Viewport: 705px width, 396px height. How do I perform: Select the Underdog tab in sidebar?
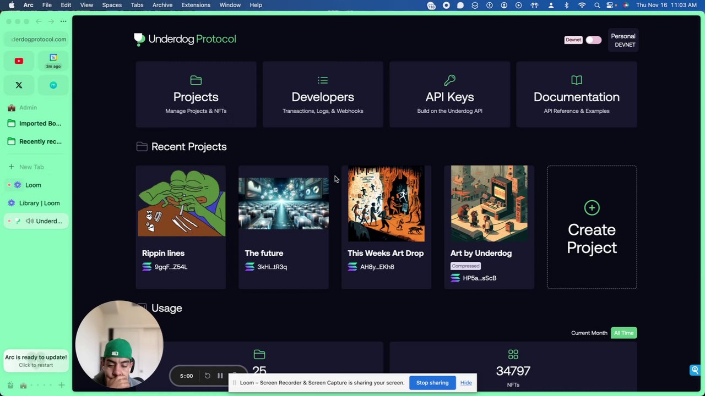(36, 221)
